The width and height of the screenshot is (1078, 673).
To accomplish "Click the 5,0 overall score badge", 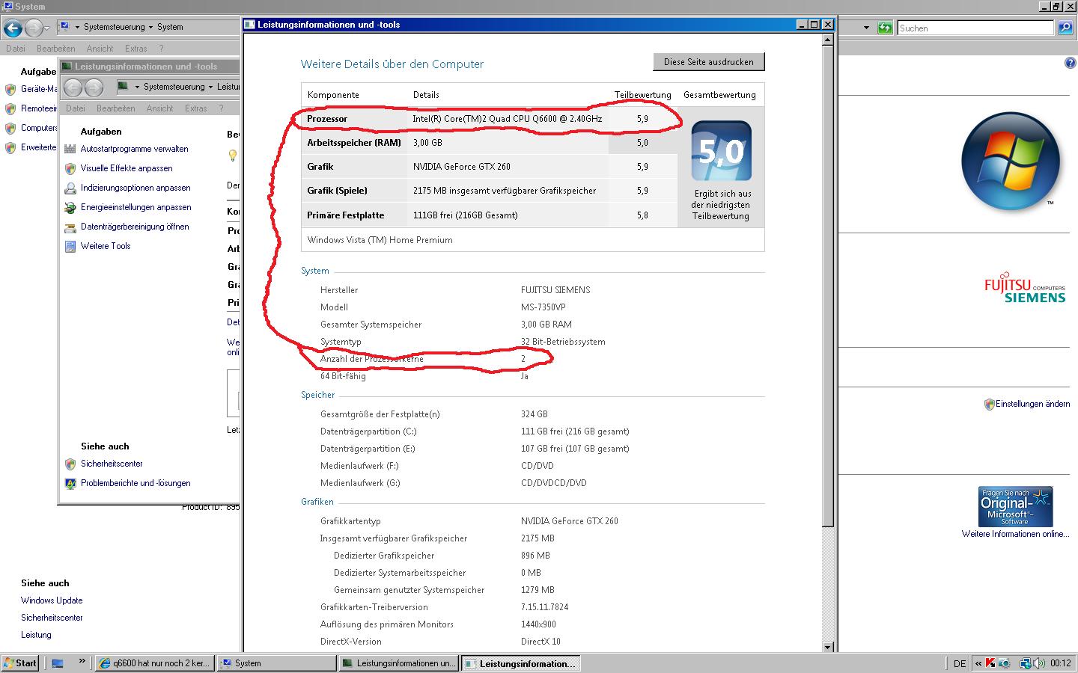I will 721,151.
